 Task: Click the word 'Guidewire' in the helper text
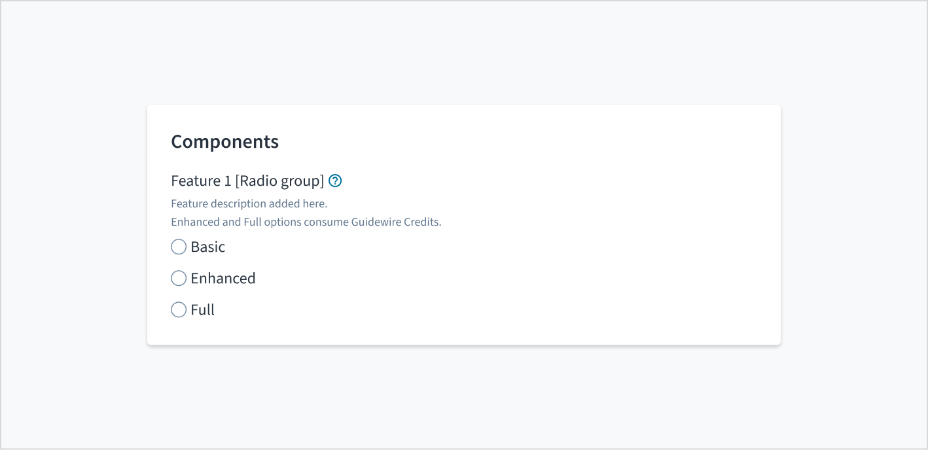(x=376, y=222)
